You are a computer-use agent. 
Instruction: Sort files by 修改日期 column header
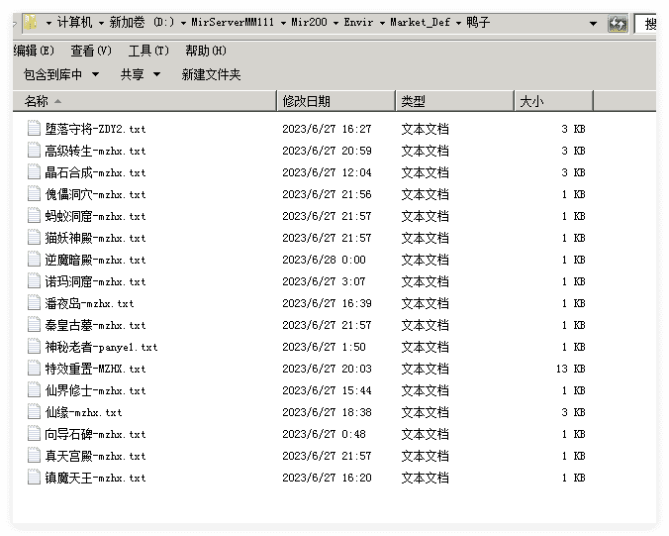pyautogui.click(x=307, y=101)
